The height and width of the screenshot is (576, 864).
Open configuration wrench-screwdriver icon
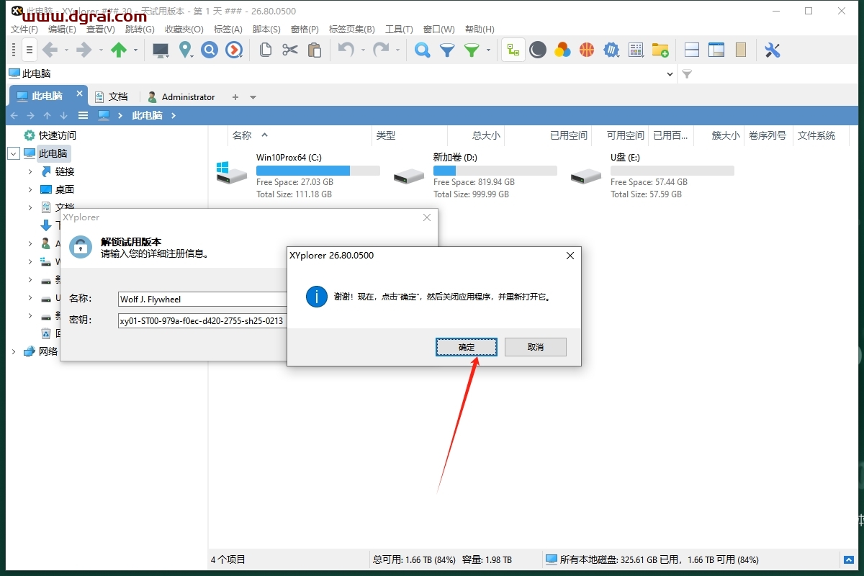point(773,50)
